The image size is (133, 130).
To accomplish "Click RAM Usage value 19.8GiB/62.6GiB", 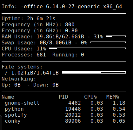I will coord(60,37).
